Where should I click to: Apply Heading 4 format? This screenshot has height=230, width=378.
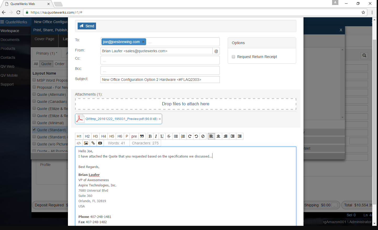tap(104, 136)
